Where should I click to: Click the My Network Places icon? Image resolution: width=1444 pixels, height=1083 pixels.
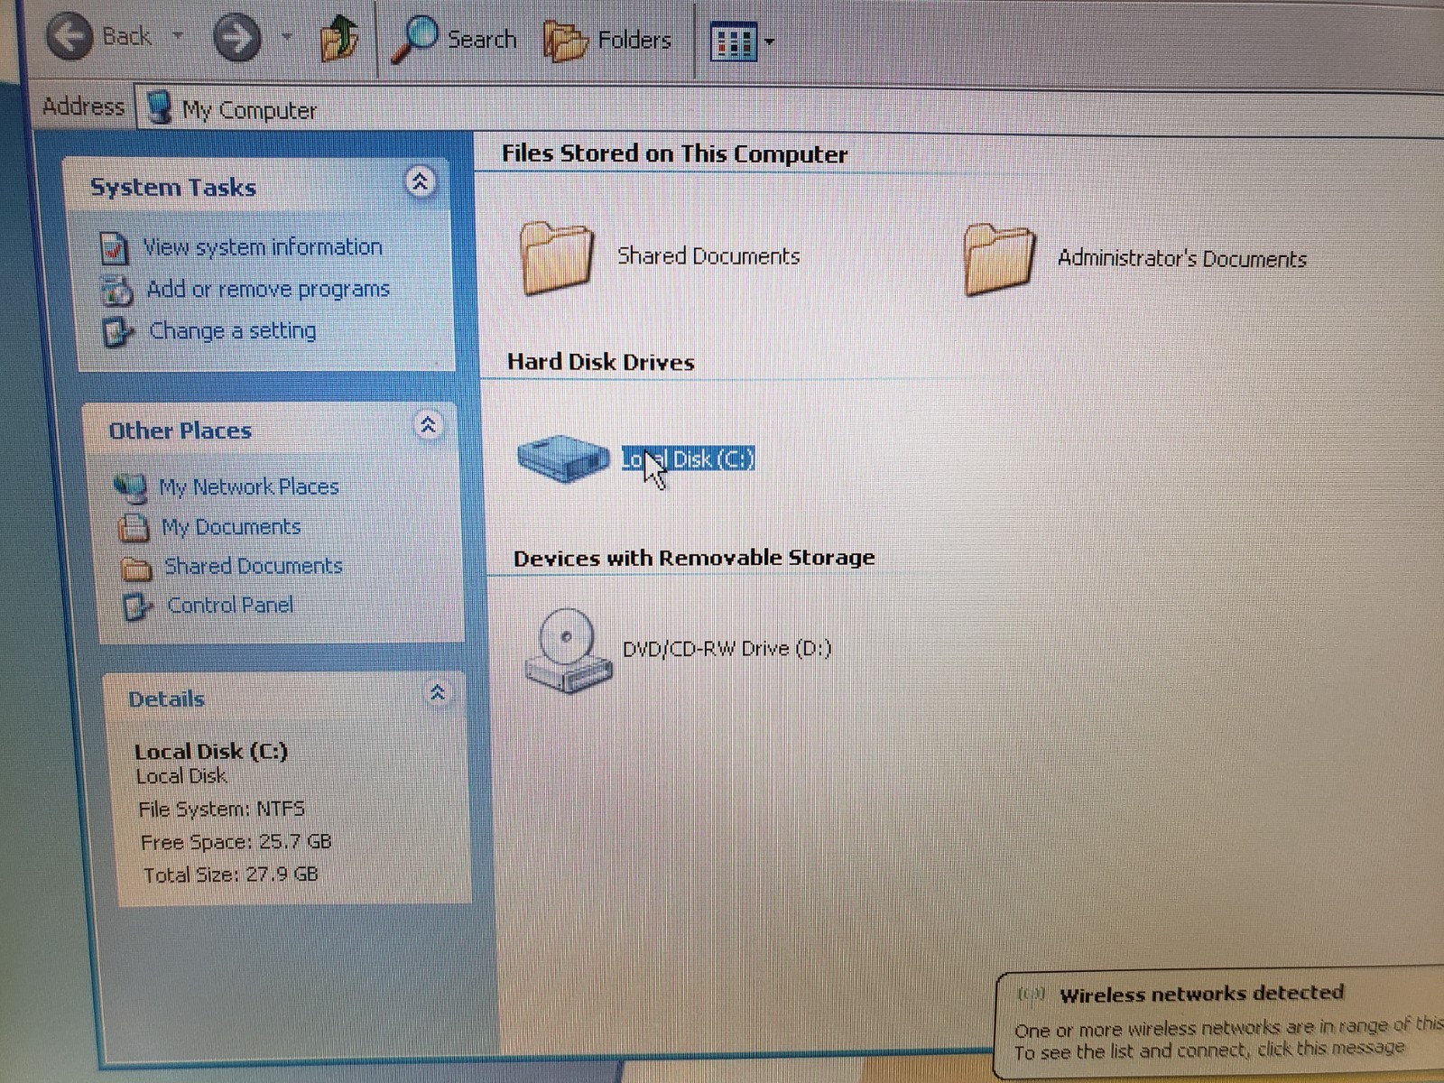[x=131, y=487]
